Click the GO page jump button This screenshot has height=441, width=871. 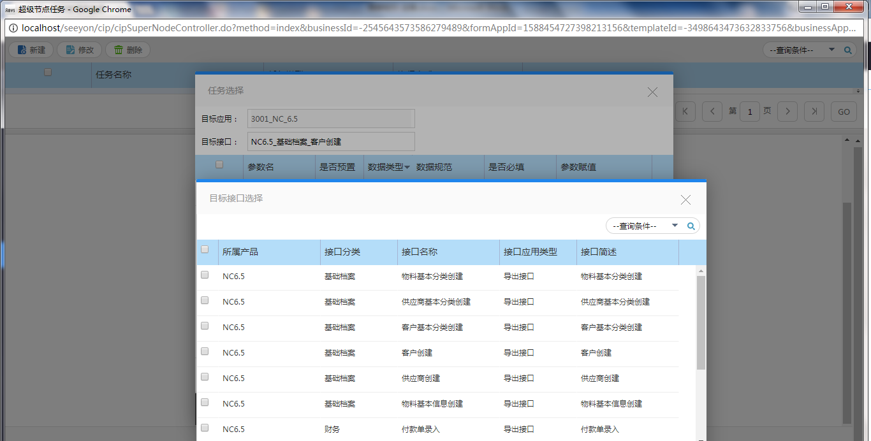click(x=844, y=112)
